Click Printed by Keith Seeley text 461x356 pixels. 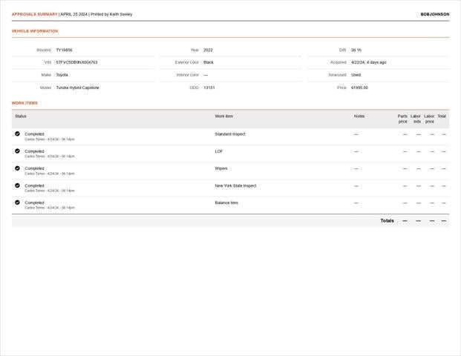click(111, 14)
